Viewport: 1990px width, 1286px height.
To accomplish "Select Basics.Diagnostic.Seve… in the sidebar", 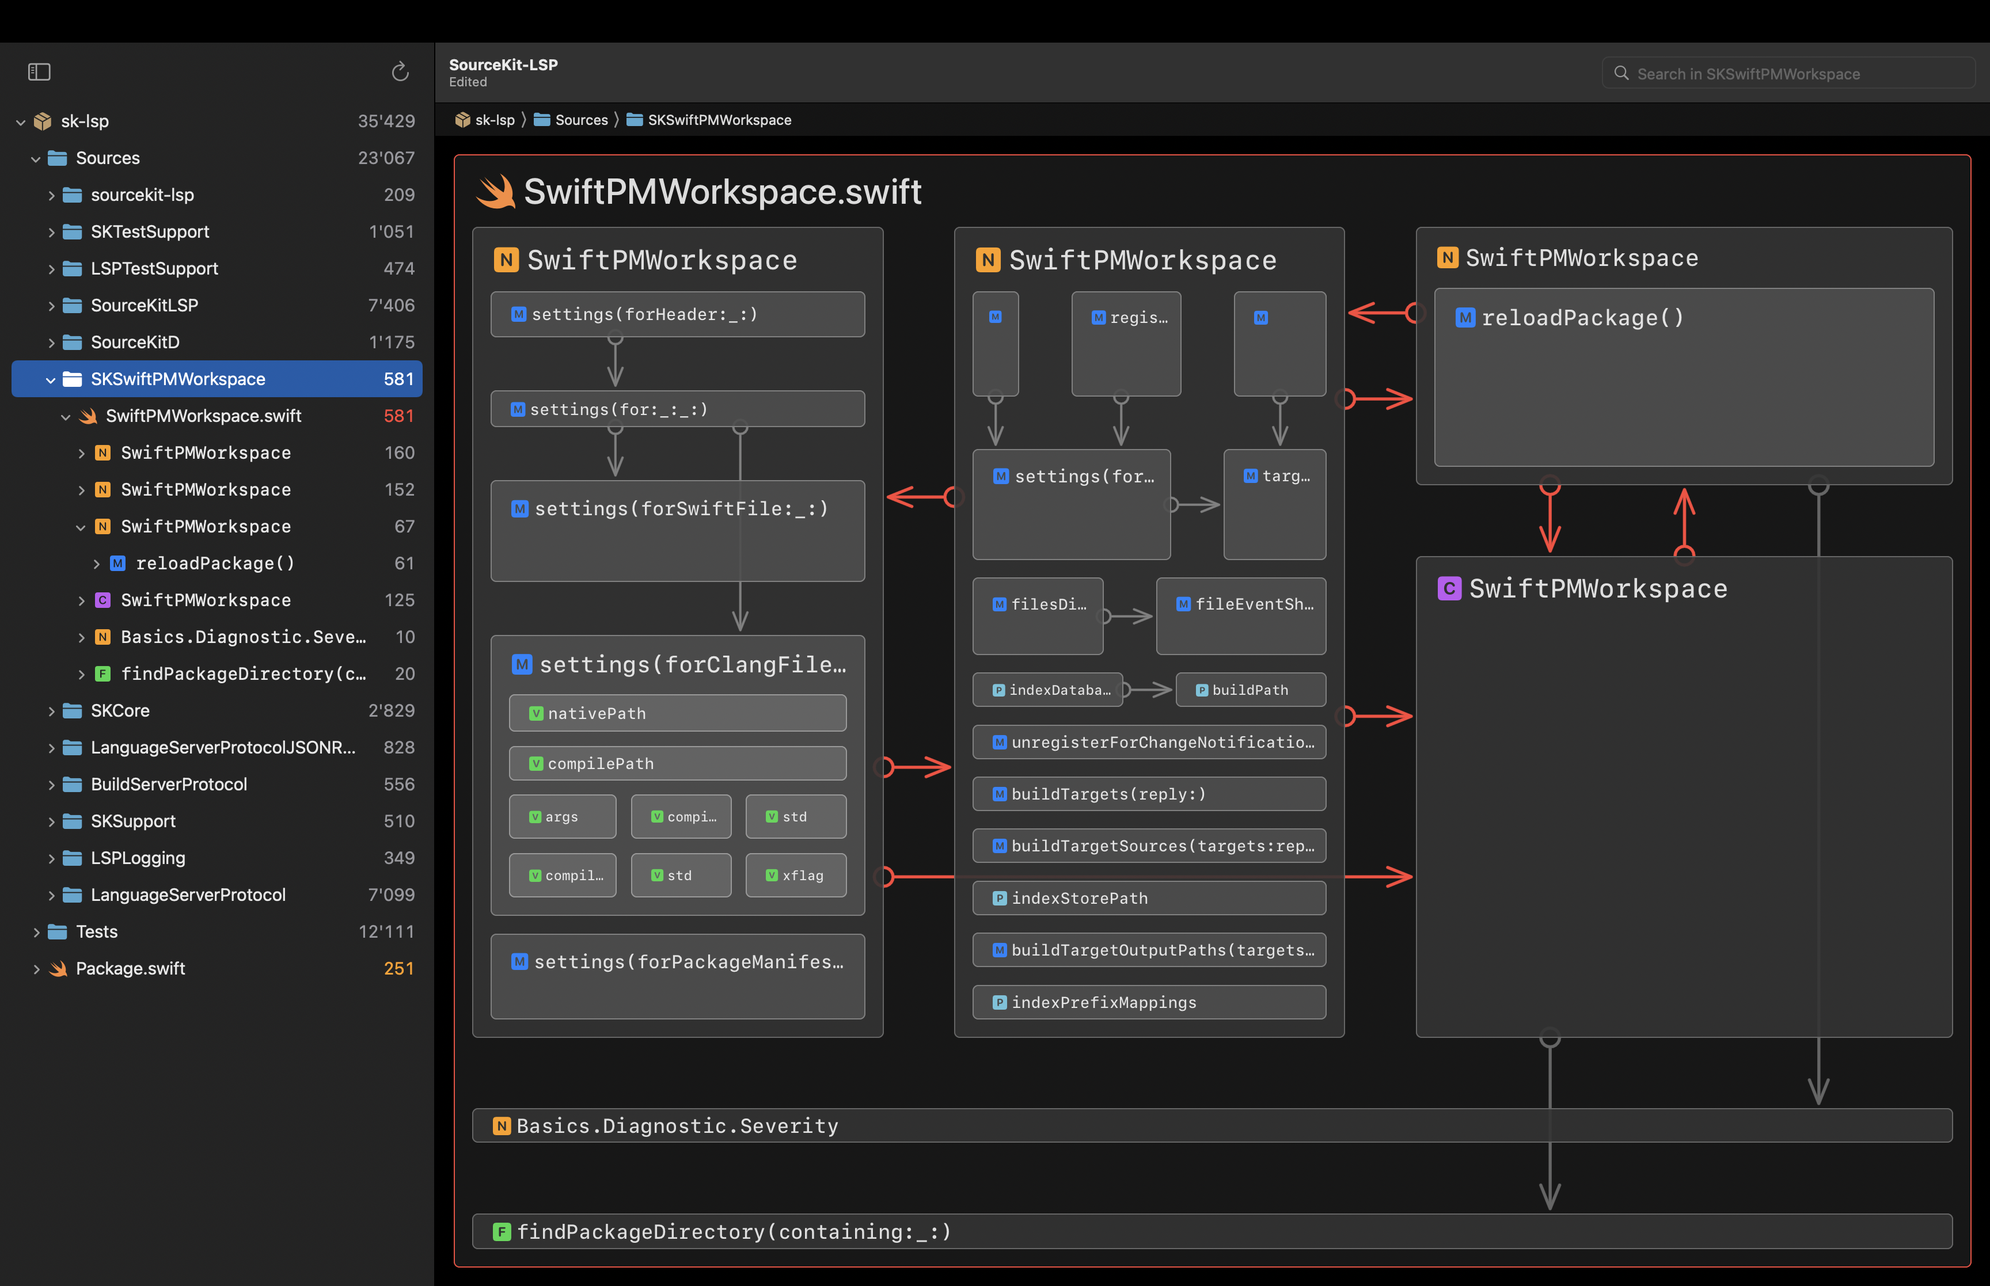I will (x=217, y=637).
